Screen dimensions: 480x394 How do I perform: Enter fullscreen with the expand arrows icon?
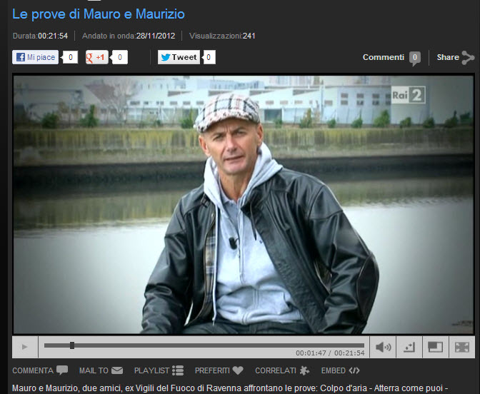tap(461, 347)
